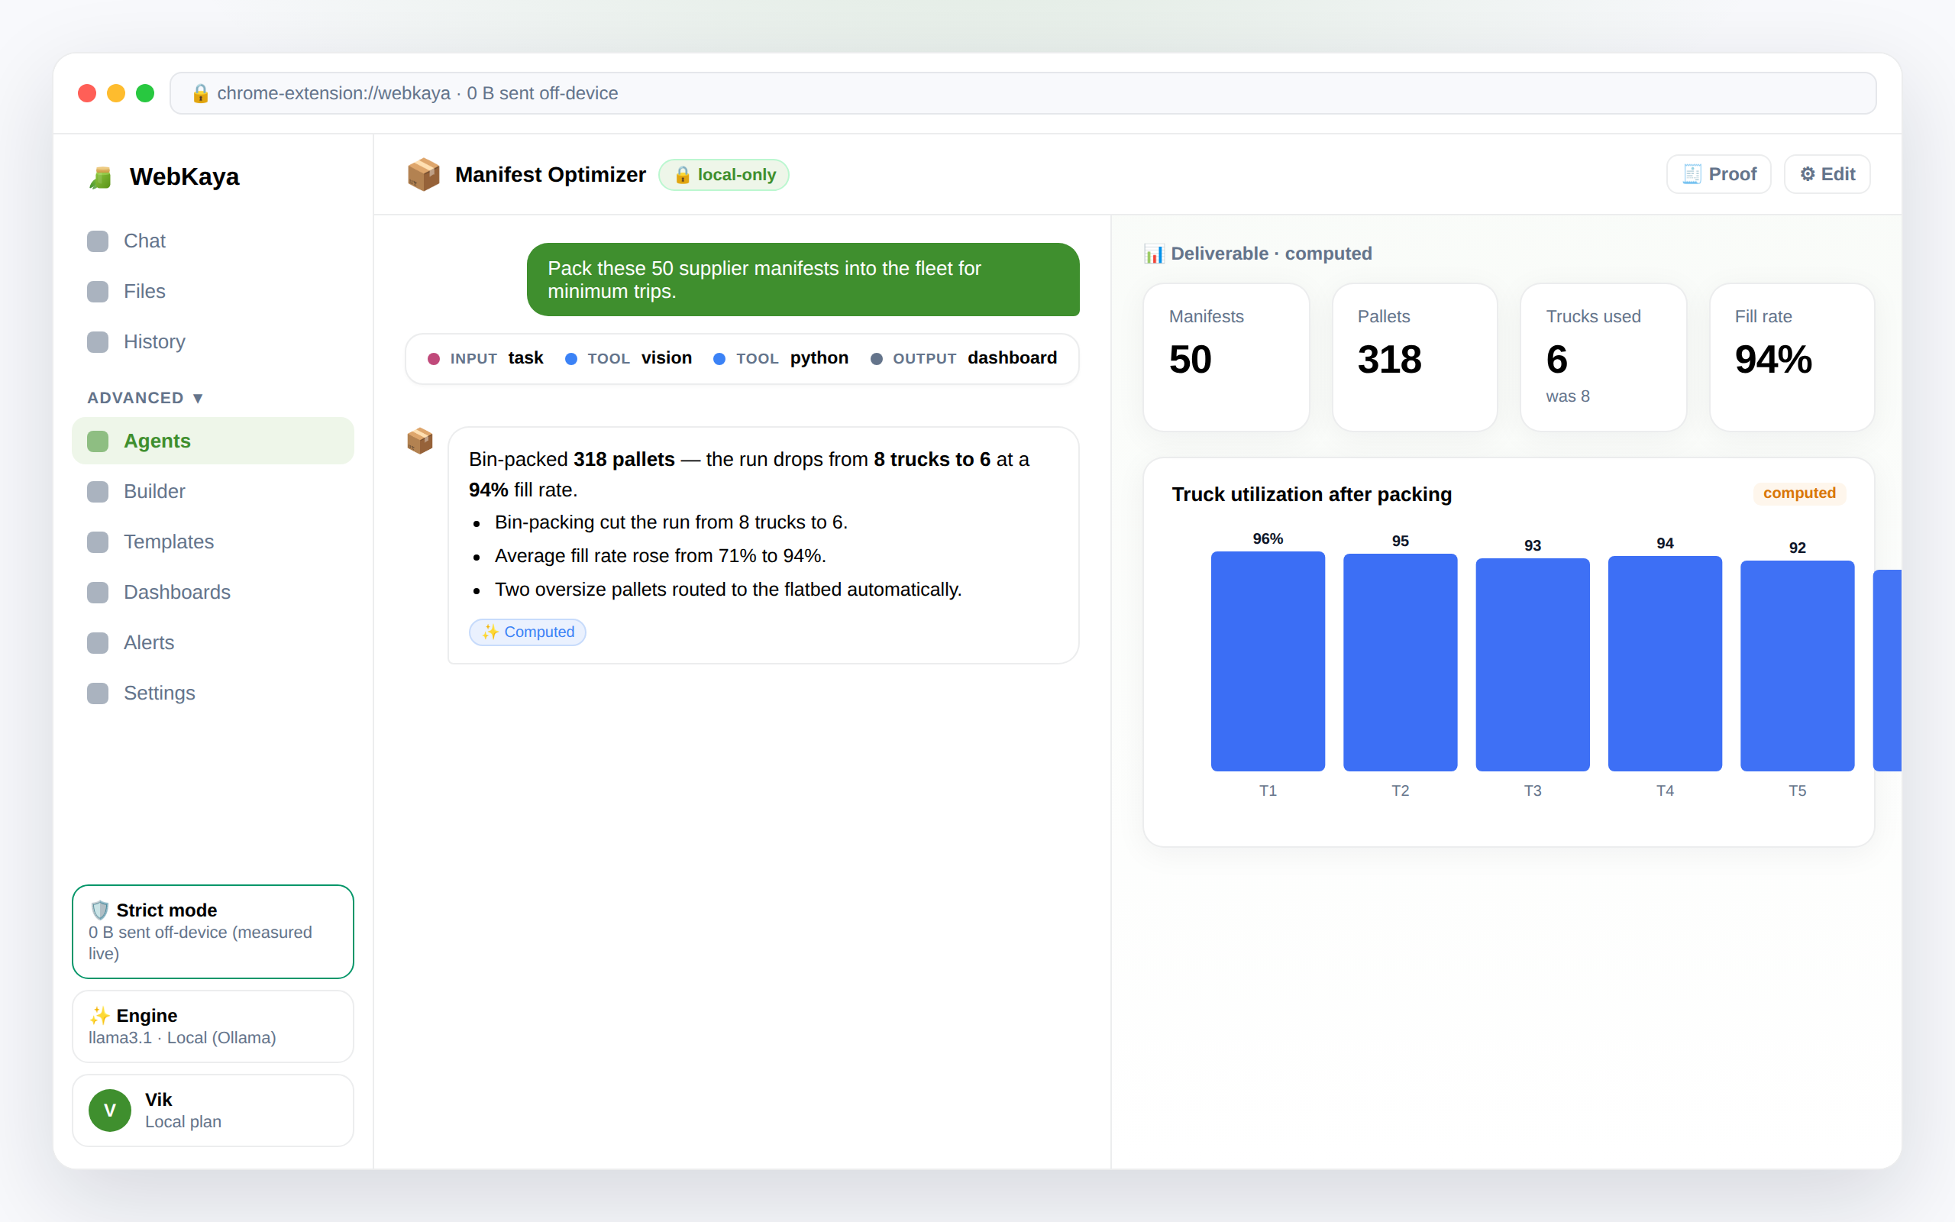Click the Strict mode shield icon

tap(99, 910)
